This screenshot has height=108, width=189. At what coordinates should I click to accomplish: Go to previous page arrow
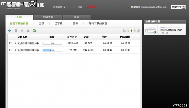pyautogui.click(x=128, y=31)
